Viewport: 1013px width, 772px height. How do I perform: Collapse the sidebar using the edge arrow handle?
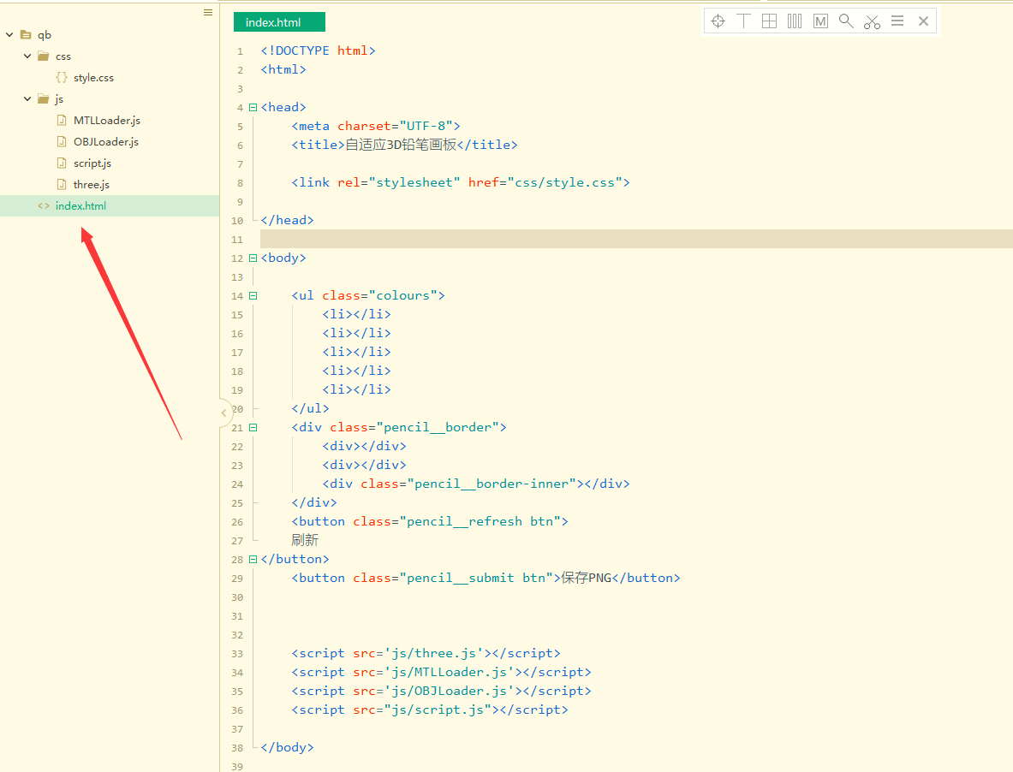point(224,413)
